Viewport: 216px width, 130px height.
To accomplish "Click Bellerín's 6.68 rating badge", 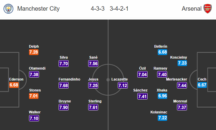I will coord(162,52).
